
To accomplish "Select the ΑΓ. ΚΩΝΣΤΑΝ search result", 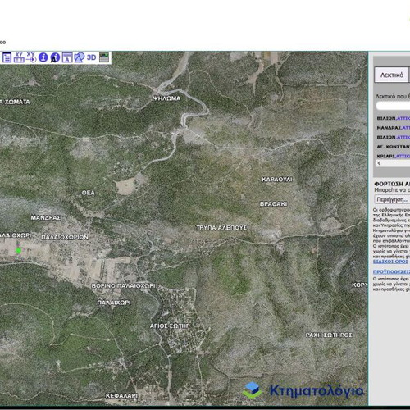I will (x=393, y=147).
